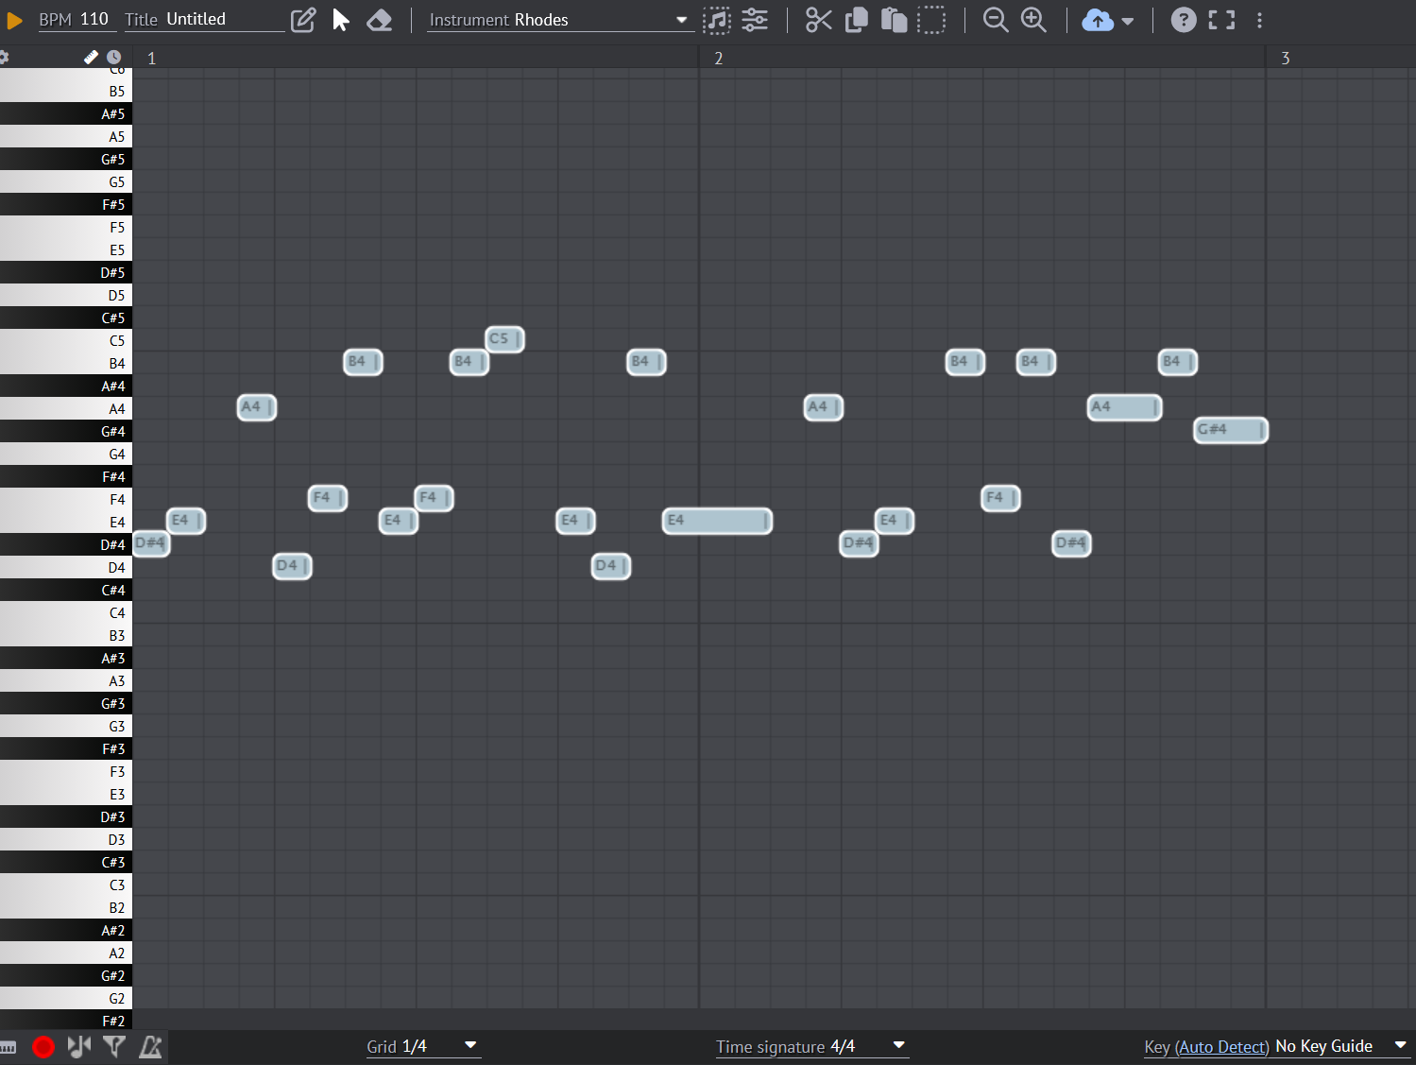The width and height of the screenshot is (1416, 1065).
Task: Open the help question mark icon
Action: pyautogui.click(x=1183, y=20)
